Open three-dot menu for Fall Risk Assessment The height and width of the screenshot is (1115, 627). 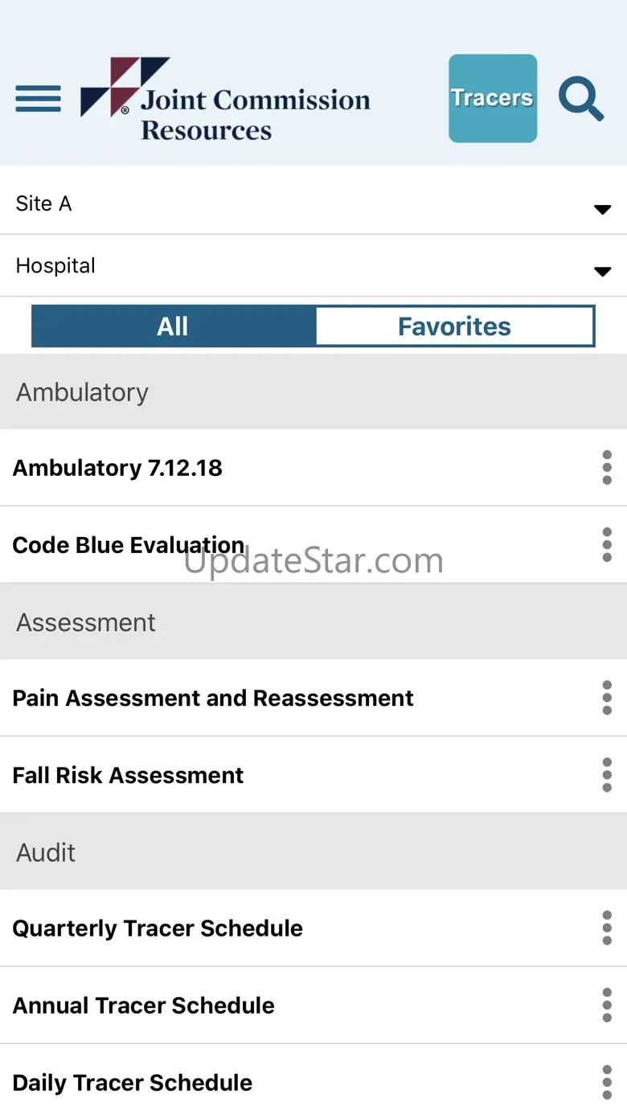[607, 775]
